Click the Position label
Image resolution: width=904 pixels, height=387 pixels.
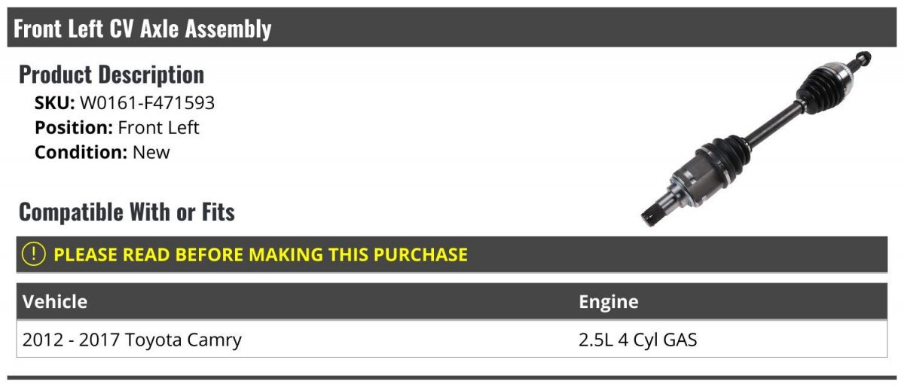[x=74, y=127]
